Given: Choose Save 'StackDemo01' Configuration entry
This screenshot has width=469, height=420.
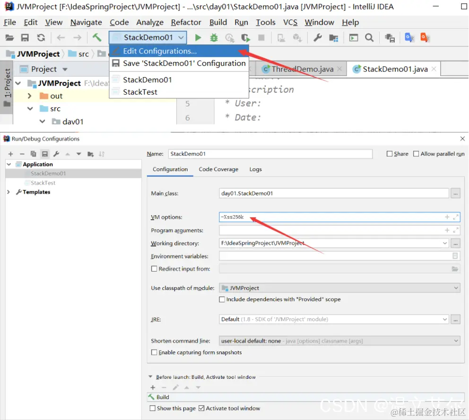Looking at the screenshot, I should (x=179, y=63).
